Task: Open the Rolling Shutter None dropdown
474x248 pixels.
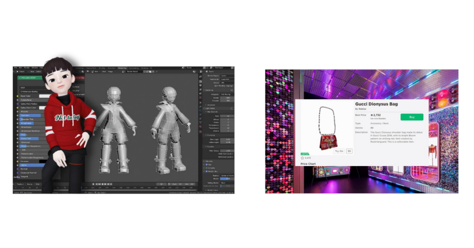Action: coord(227,183)
